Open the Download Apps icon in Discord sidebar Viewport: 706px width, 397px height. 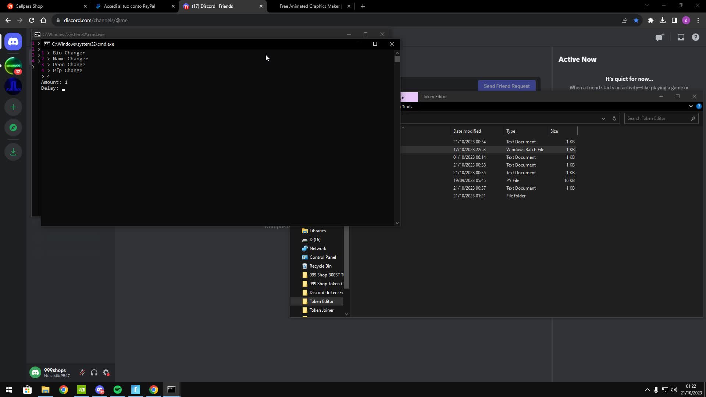(x=13, y=151)
